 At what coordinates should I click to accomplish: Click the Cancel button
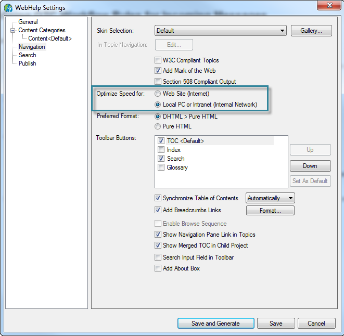pyautogui.click(x=316, y=324)
